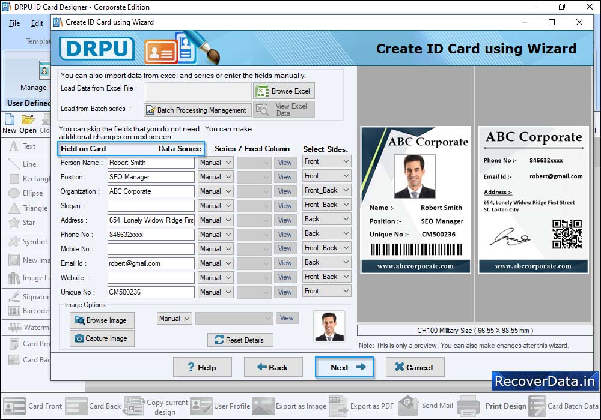Open Phone No data source dropdown

215,235
